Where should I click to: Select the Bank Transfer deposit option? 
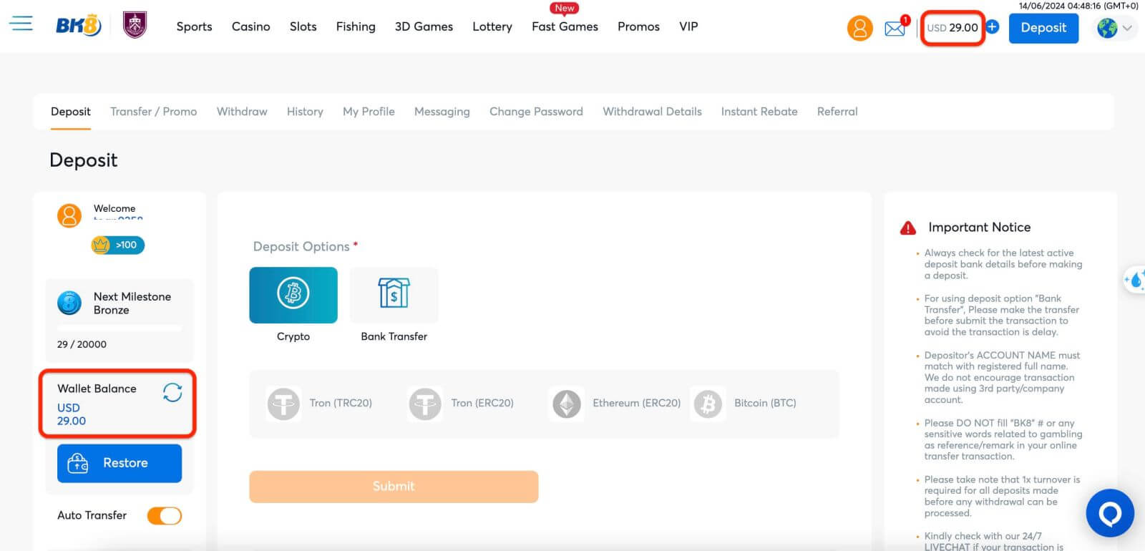tap(394, 295)
